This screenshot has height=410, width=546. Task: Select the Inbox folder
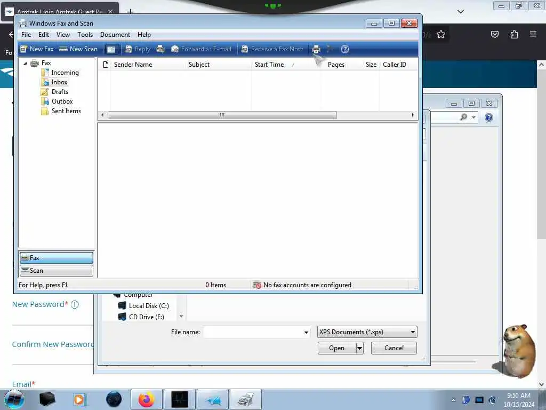point(59,82)
